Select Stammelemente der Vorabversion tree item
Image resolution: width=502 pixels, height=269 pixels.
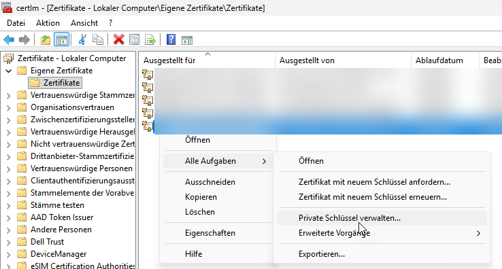click(82, 193)
